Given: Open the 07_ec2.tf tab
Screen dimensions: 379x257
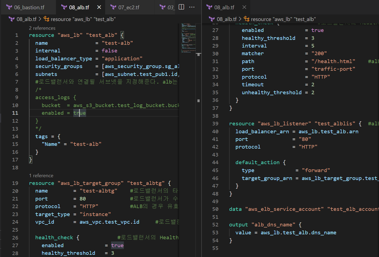Looking at the screenshot, I should point(129,7).
